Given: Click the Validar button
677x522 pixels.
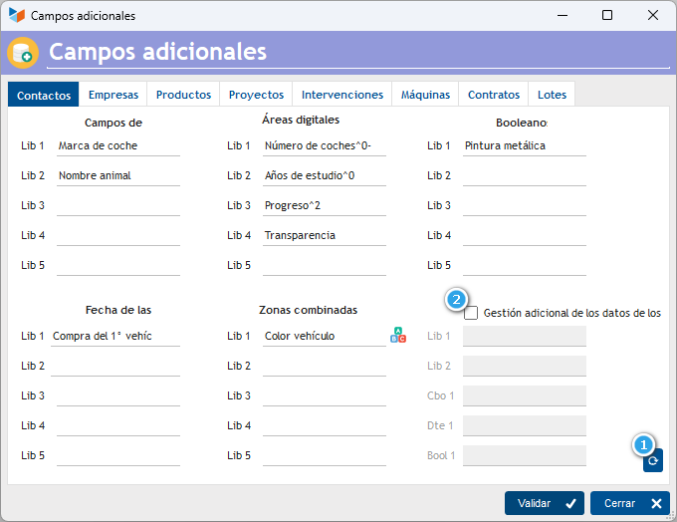Looking at the screenshot, I should tap(544, 503).
